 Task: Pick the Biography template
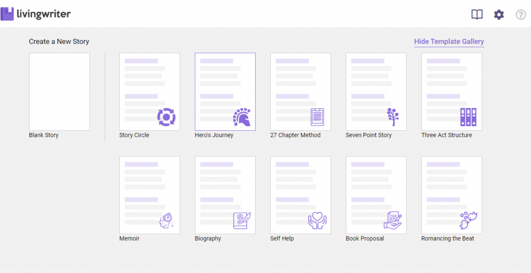tap(225, 195)
